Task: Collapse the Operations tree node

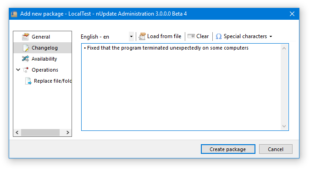Action: (x=18, y=70)
